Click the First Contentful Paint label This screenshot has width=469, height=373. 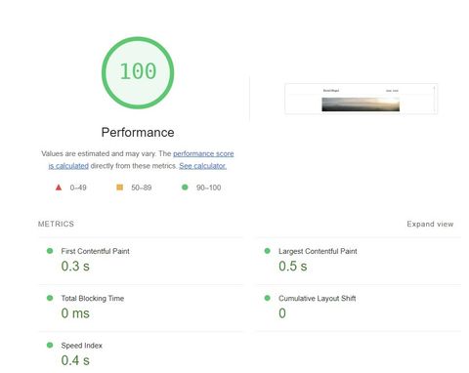[95, 251]
